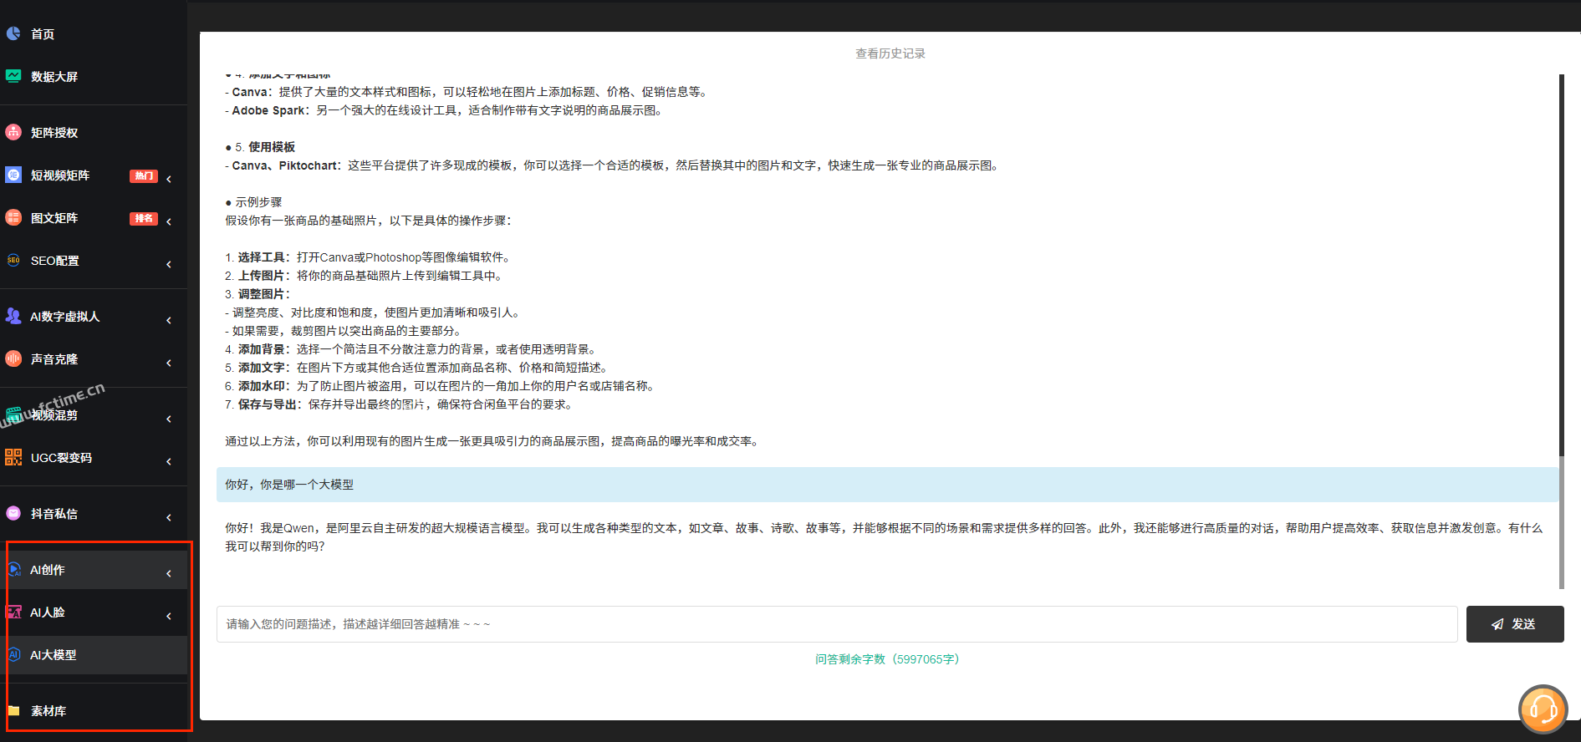1581x742 pixels.
Task: Click the question description input field
Action: [837, 624]
